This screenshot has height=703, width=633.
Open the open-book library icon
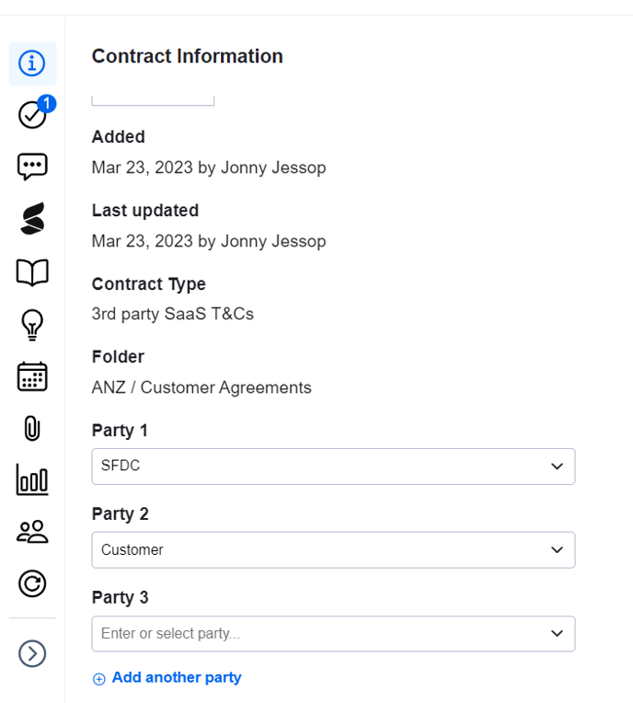coord(32,271)
